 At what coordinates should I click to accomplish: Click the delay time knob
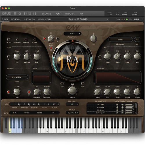[17, 57]
